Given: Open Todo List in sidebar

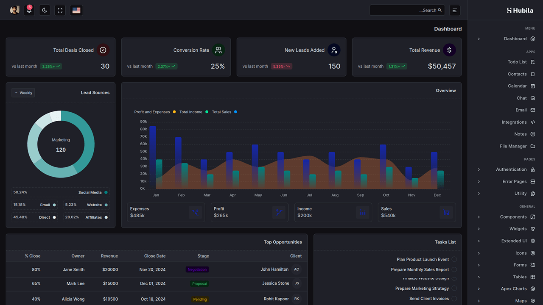Looking at the screenshot, I should coord(517,62).
